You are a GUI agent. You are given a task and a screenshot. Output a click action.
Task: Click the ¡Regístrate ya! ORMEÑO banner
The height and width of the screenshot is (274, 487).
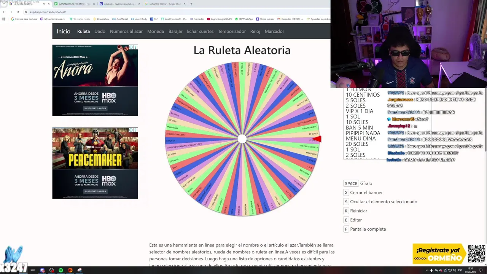(x=439, y=254)
